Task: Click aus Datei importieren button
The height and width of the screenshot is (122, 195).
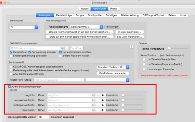Action: [129, 37]
